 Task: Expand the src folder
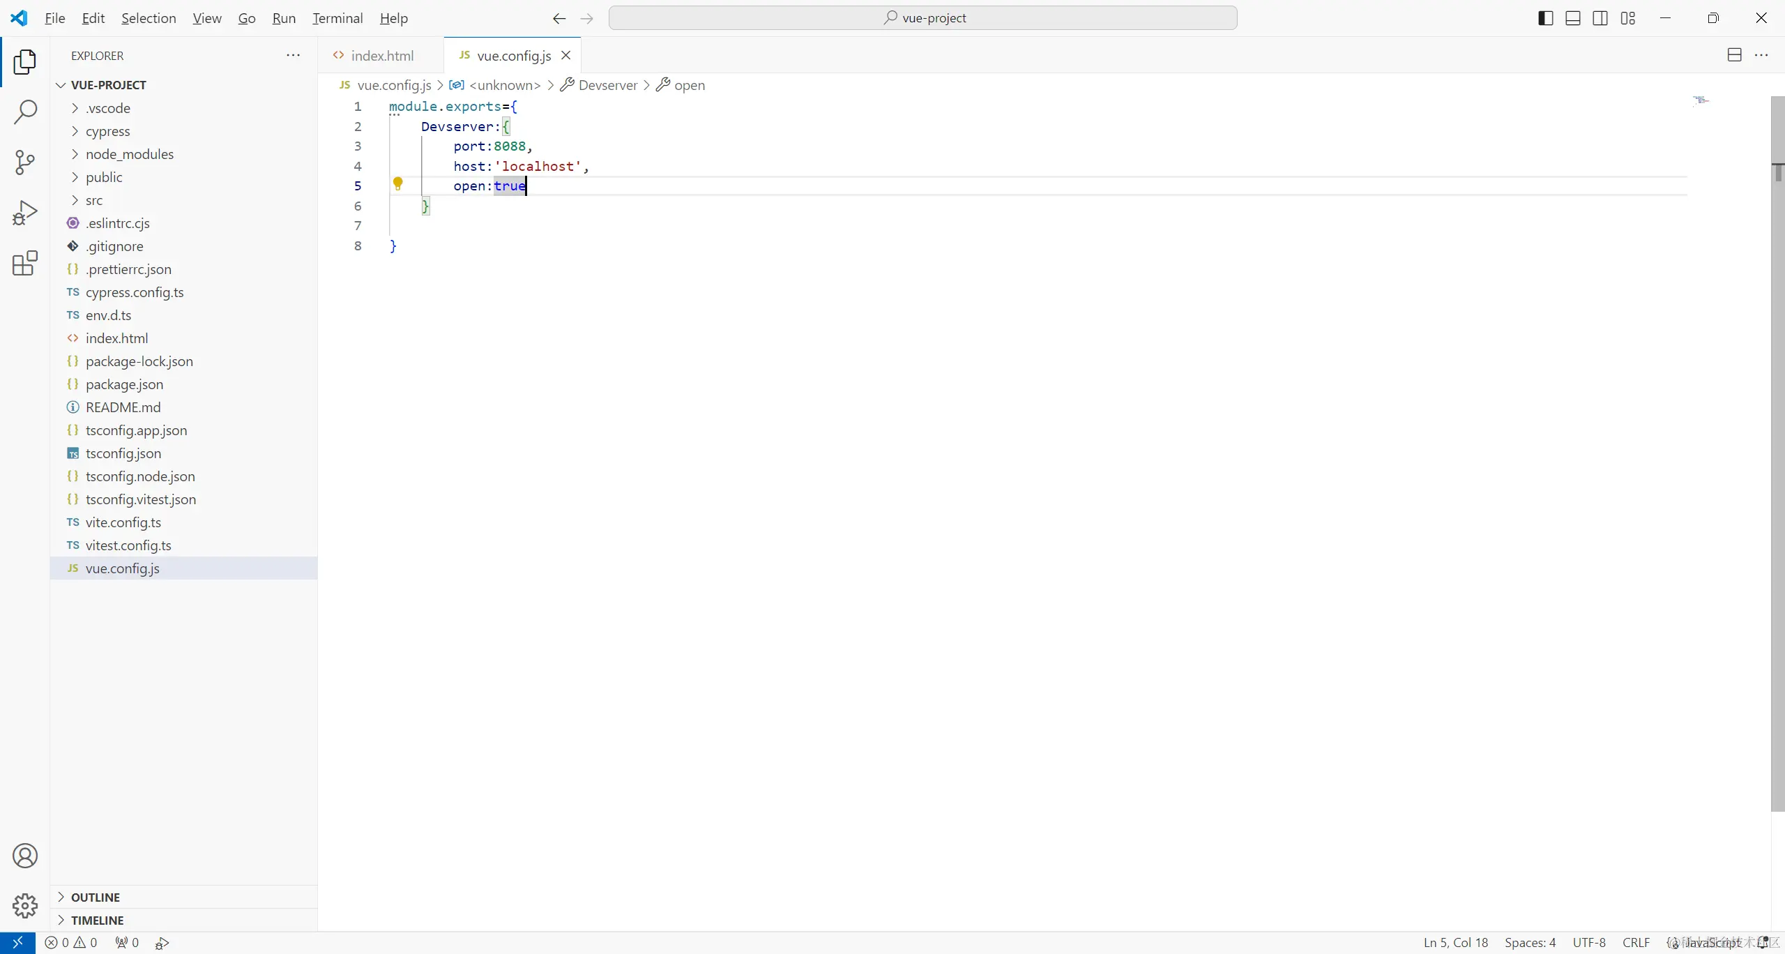pos(94,200)
